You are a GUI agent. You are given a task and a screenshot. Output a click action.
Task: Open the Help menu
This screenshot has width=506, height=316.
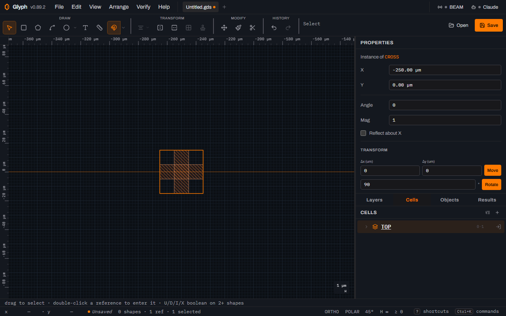point(164,7)
